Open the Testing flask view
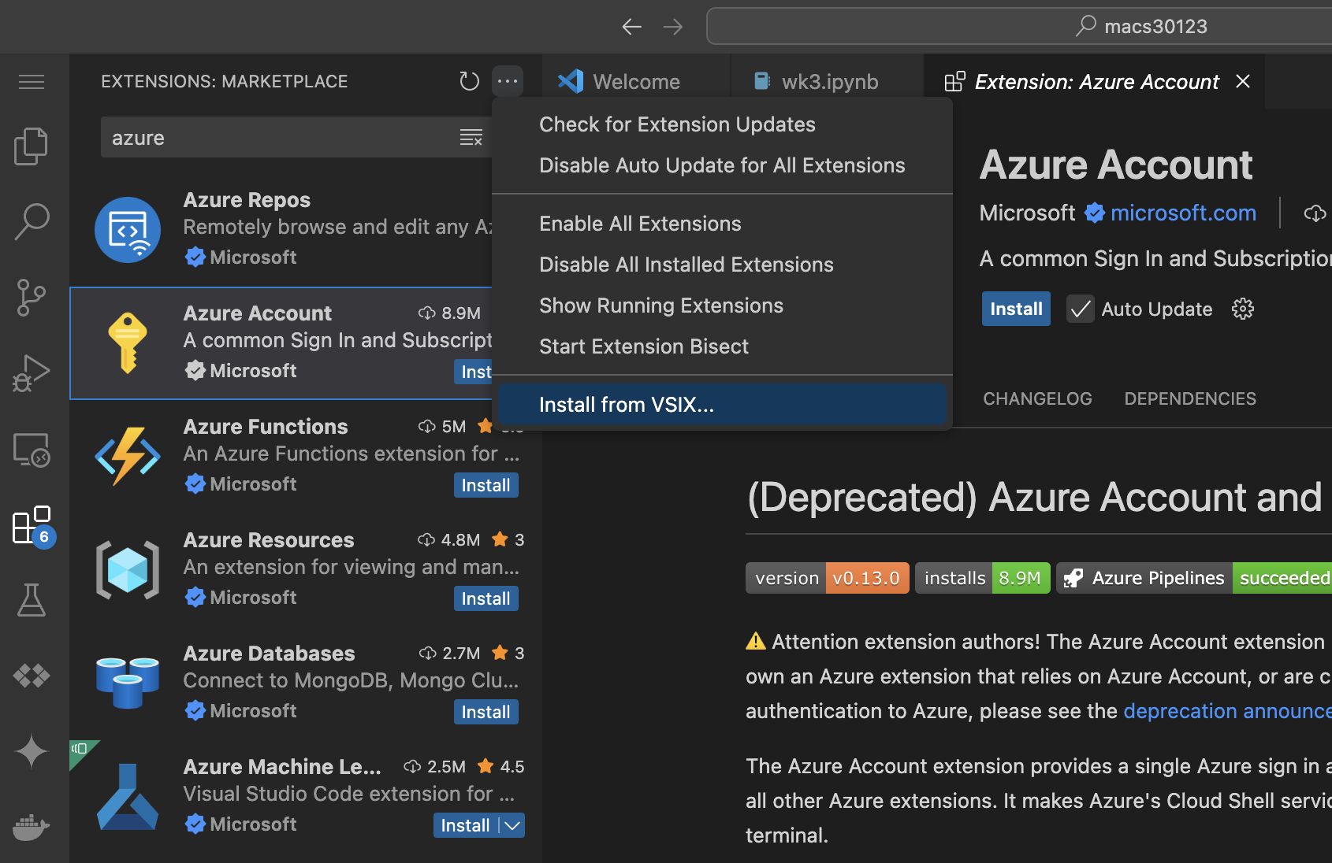The image size is (1332, 863). pos(32,600)
